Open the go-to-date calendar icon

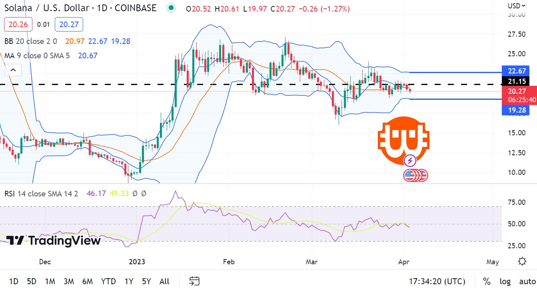coord(194,281)
